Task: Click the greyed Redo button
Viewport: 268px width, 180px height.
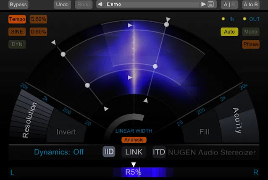Action: pos(84,5)
